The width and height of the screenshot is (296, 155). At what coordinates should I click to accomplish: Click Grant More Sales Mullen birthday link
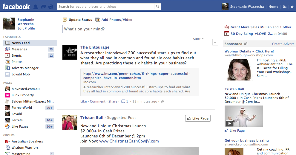(251, 27)
